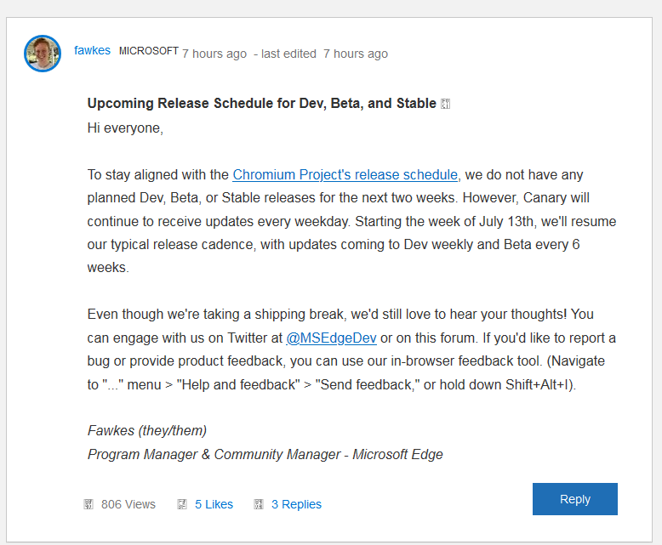Viewport: 662px width, 545px height.
Task: Click the Upcoming Release Schedule post title
Action: tap(261, 103)
